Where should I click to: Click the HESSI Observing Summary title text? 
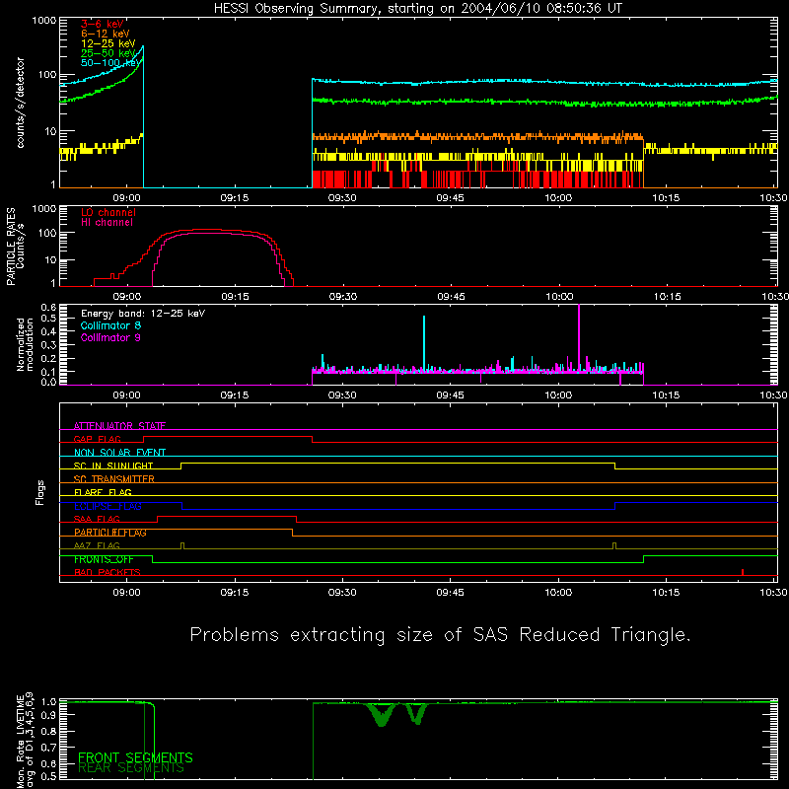[417, 9]
